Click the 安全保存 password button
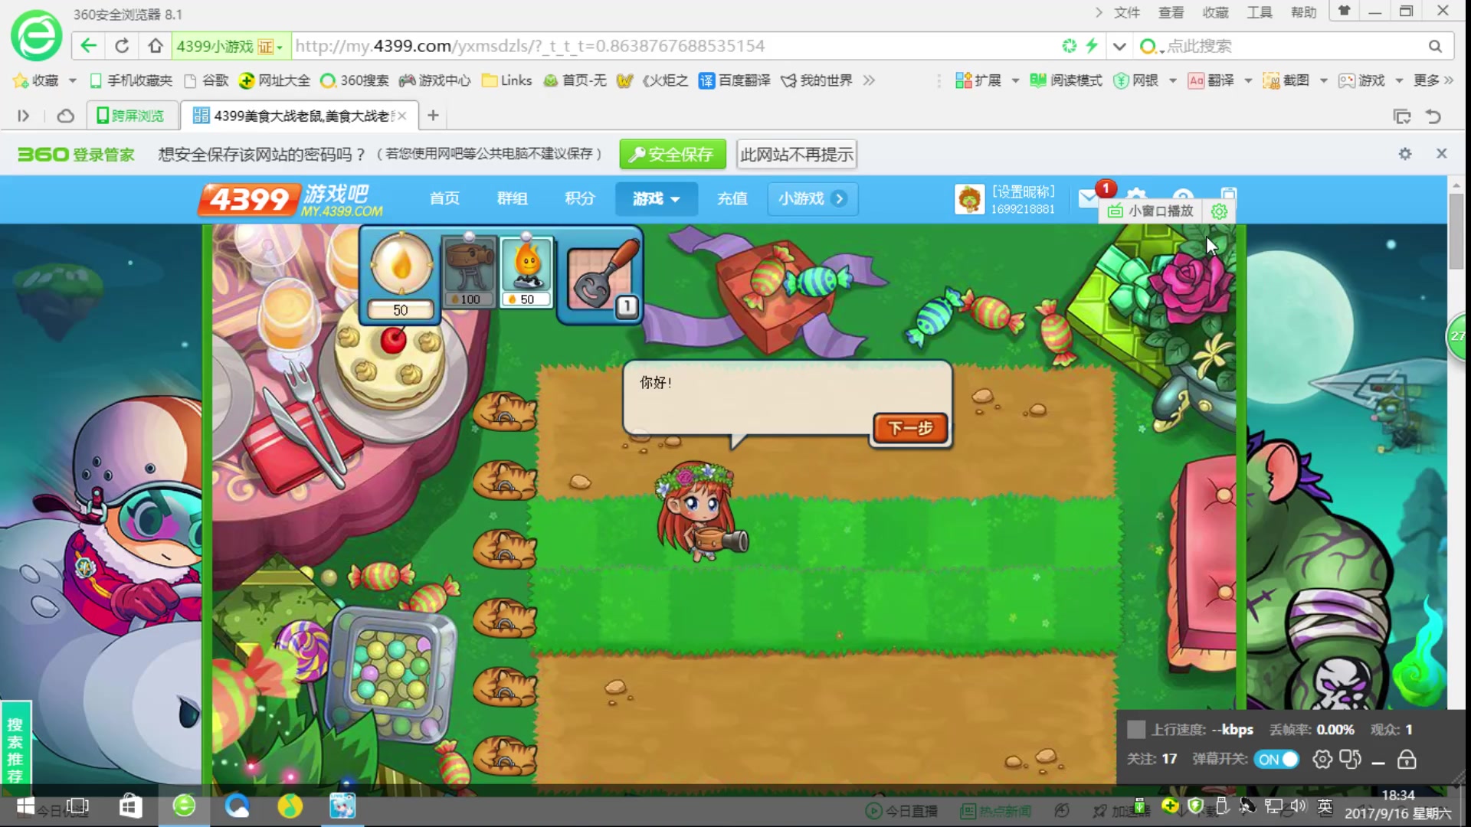Viewport: 1471px width, 827px height. pos(671,155)
